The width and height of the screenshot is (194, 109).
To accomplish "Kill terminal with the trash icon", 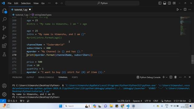I will pyautogui.click(x=176, y=77).
